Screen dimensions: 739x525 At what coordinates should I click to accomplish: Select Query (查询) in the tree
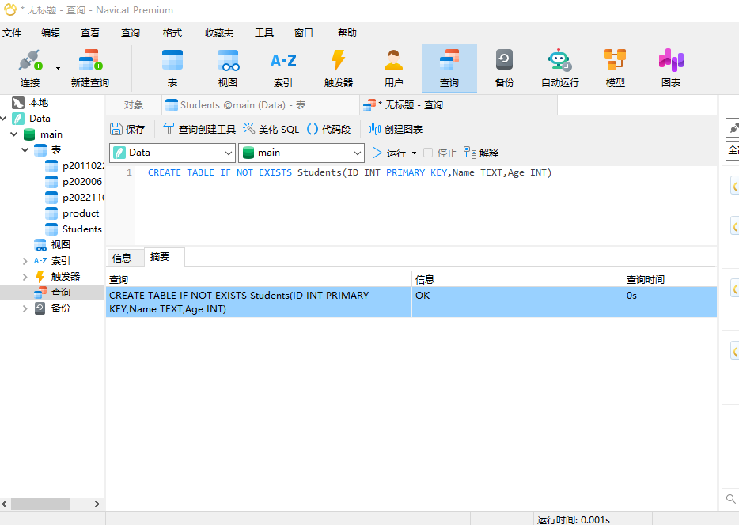[52, 293]
